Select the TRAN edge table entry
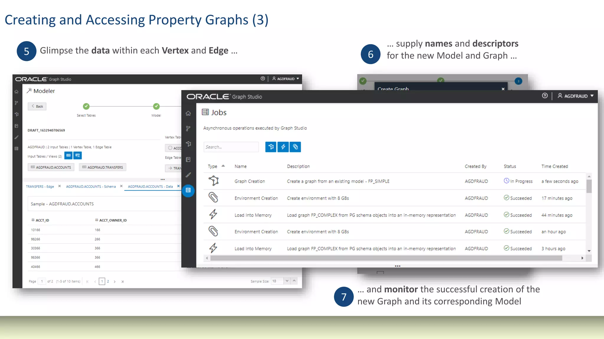The image size is (604, 339). pos(173,168)
